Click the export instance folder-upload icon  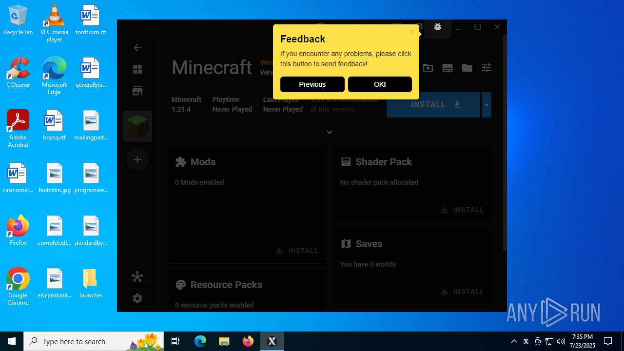(428, 68)
